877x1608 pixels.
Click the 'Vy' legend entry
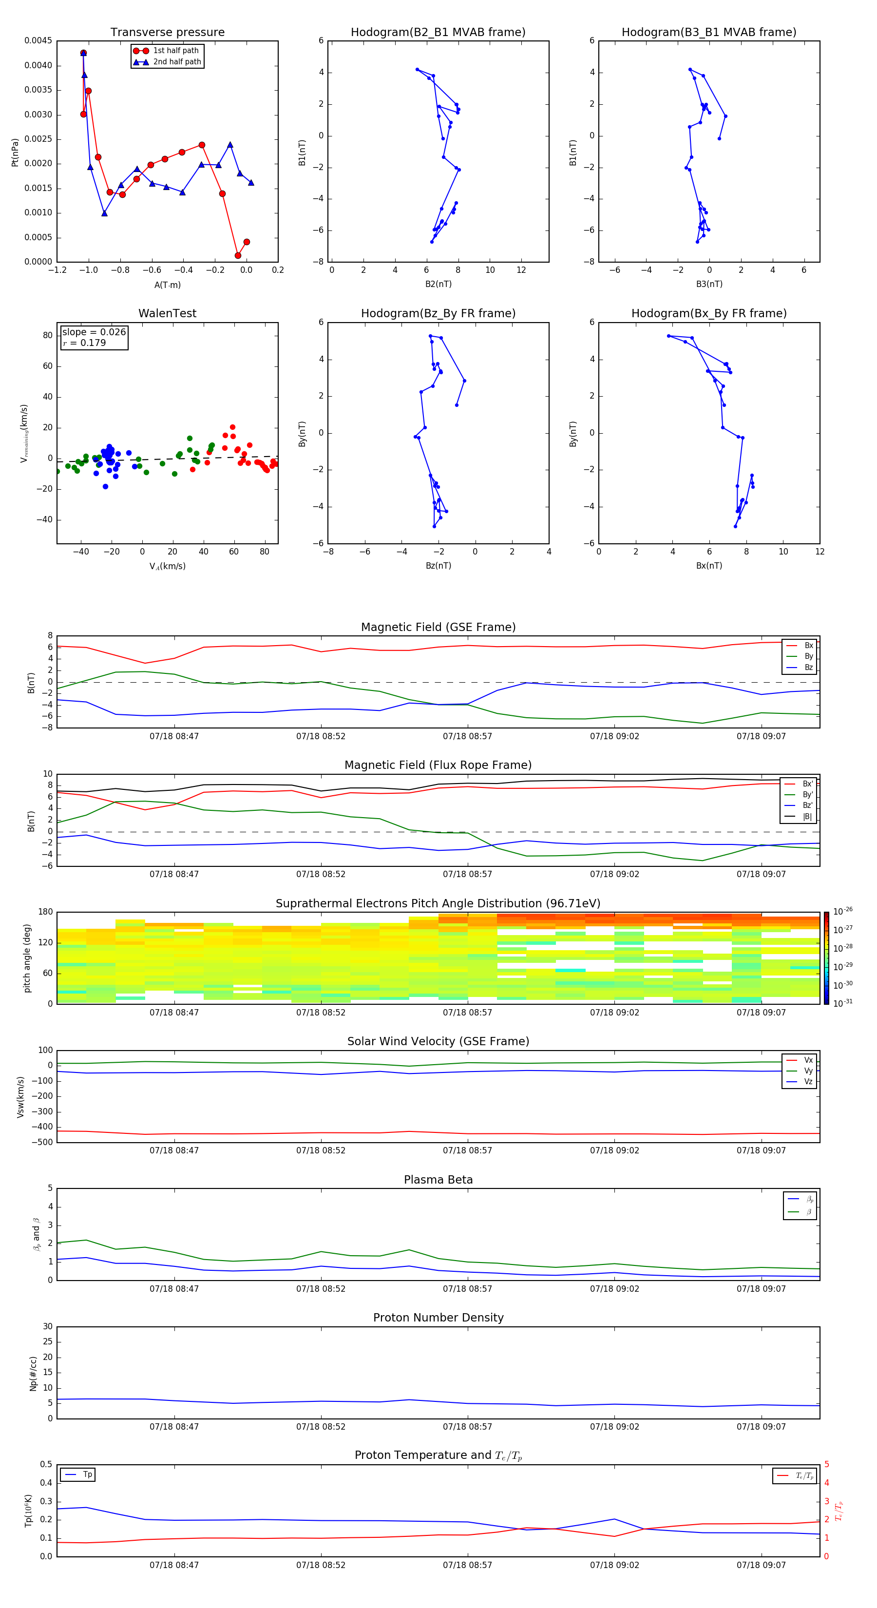pyautogui.click(x=800, y=1071)
